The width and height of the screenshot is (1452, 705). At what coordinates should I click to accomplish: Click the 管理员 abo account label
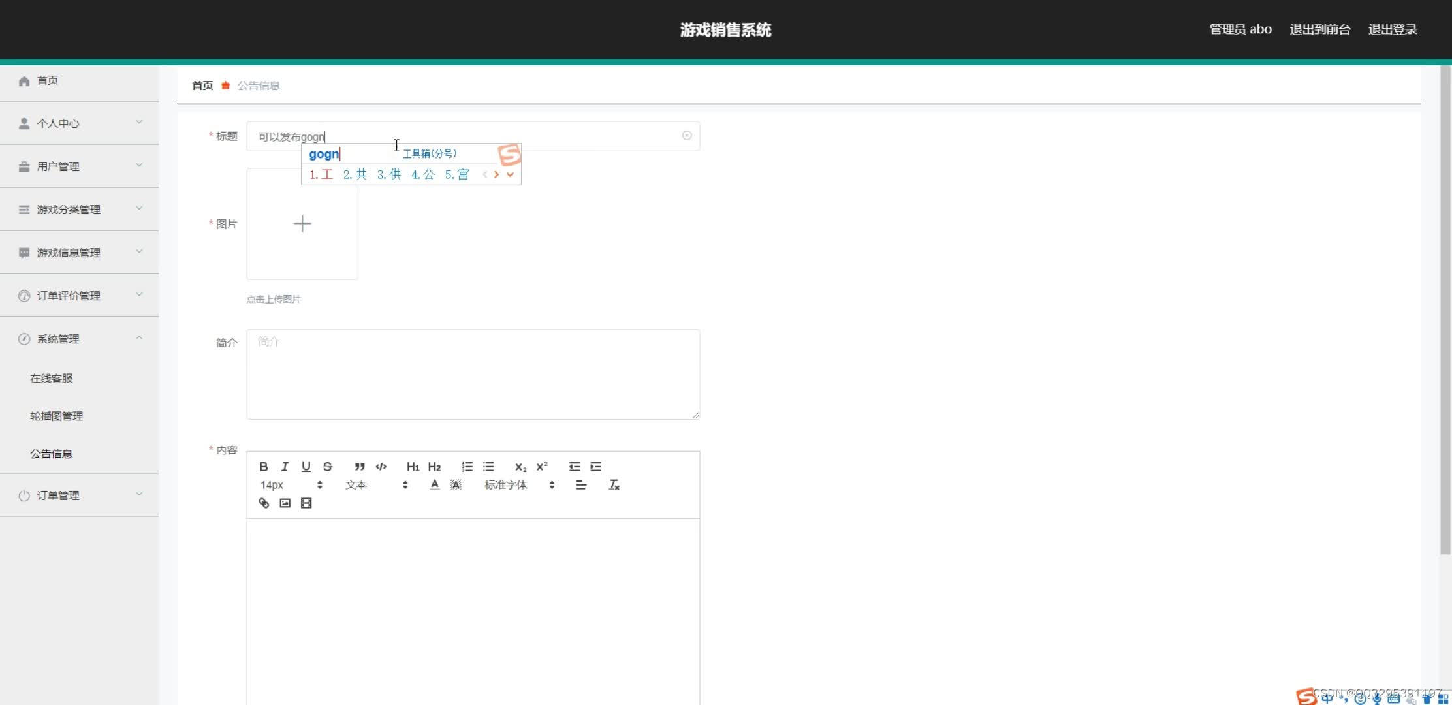(x=1240, y=29)
